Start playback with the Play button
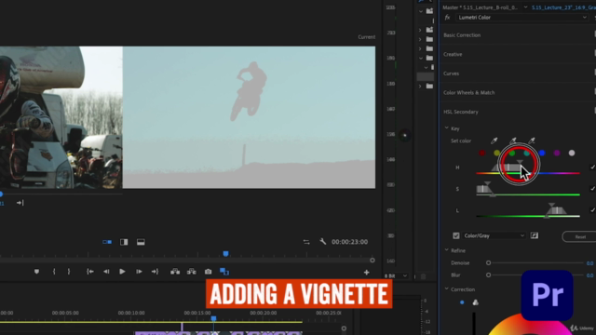The width and height of the screenshot is (596, 335). pyautogui.click(x=122, y=272)
